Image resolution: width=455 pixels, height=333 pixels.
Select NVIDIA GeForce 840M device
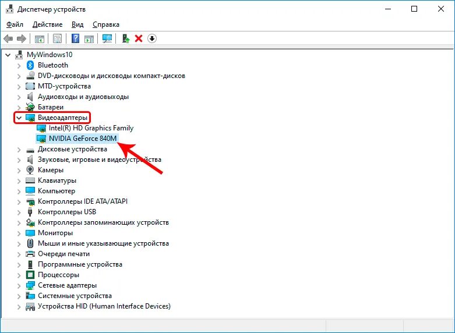click(x=83, y=139)
